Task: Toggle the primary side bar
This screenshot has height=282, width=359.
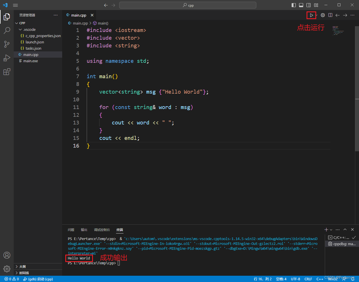Action: [x=294, y=5]
